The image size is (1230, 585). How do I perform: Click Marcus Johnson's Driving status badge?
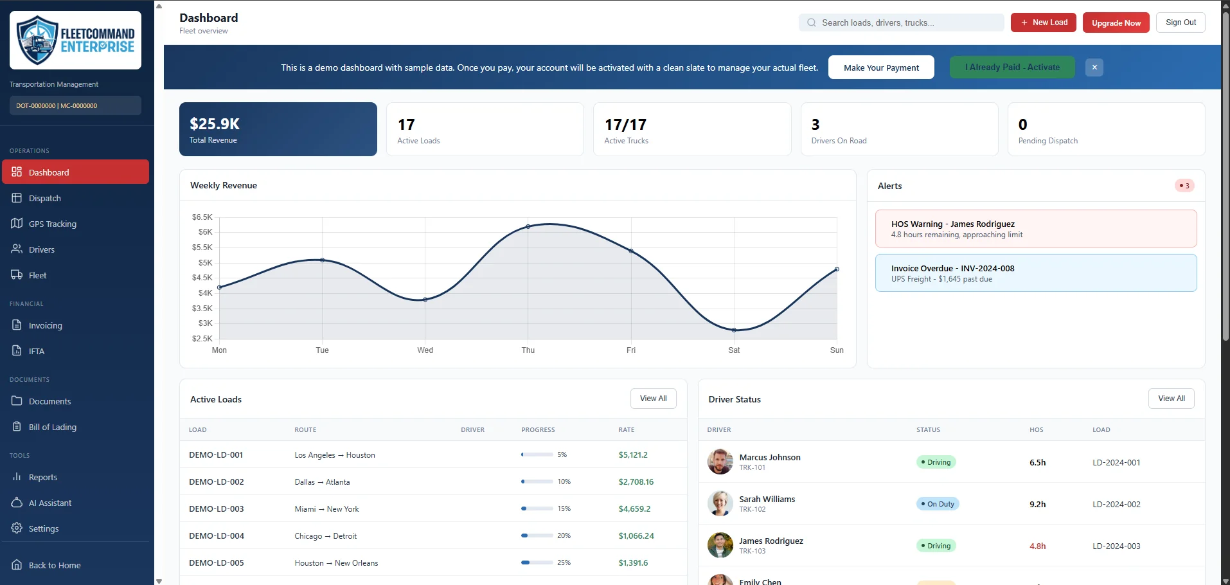point(936,462)
